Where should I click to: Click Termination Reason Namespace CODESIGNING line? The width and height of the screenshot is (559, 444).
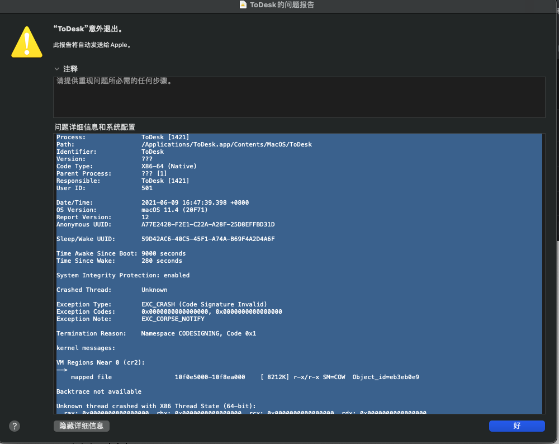tap(156, 333)
